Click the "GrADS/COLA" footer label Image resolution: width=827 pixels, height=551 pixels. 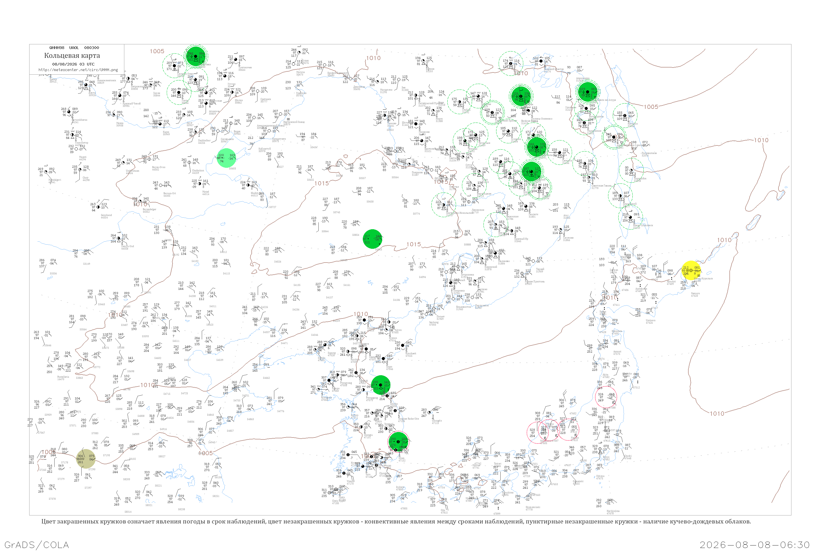click(37, 545)
